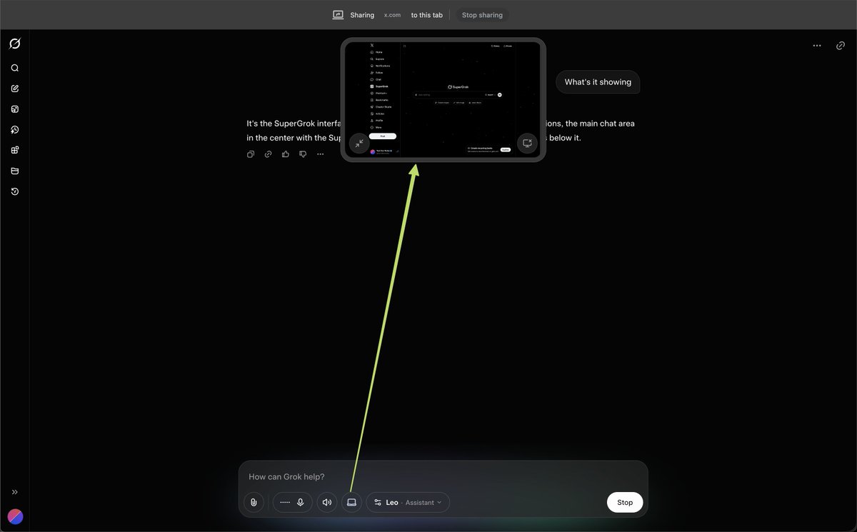Image resolution: width=857 pixels, height=532 pixels.
Task: Switch shared screen using preview's monitor icon
Action: tap(527, 143)
